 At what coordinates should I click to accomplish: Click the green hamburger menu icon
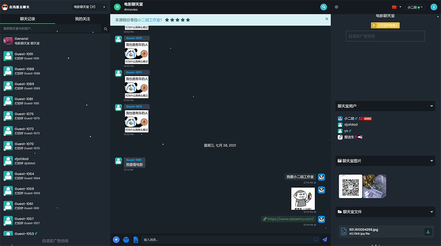[117, 7]
